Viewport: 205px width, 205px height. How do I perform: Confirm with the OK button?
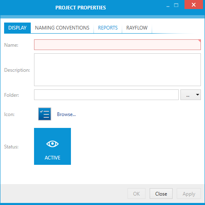coord(137,194)
